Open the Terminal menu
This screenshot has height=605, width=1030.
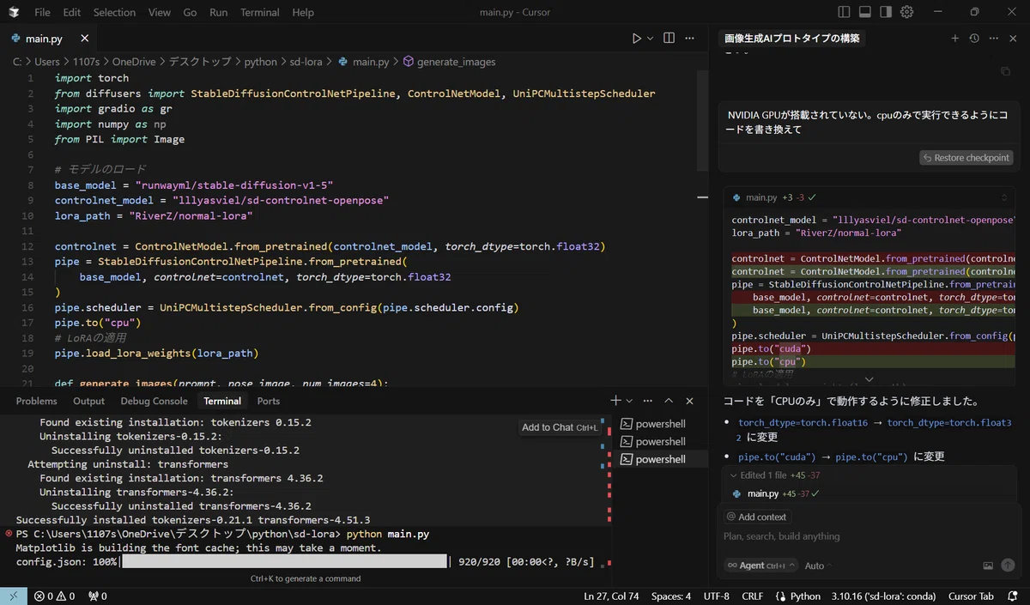coord(260,12)
